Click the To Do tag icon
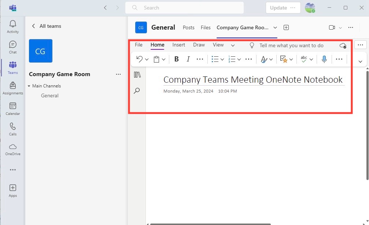Screen dimensions: 369x225 click(x=284, y=59)
